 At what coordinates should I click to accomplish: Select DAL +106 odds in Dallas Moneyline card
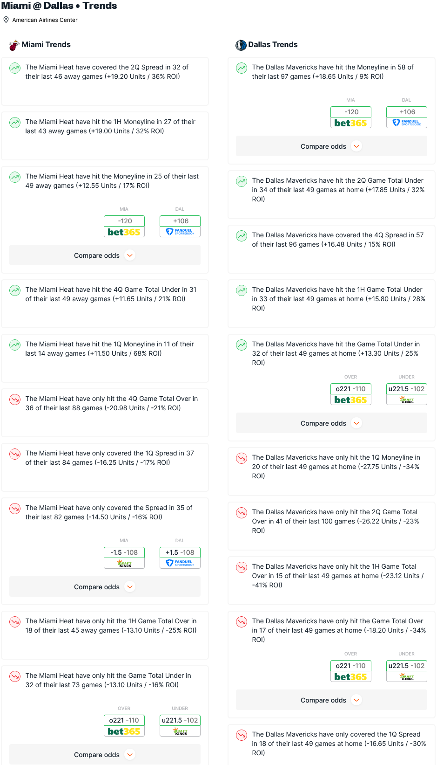[x=407, y=112]
